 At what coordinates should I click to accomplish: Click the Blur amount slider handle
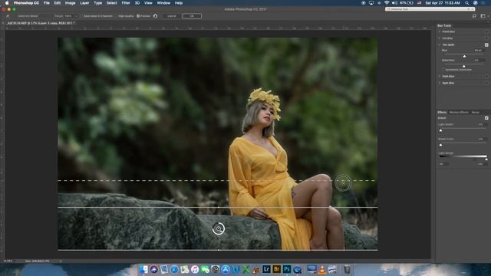pyautogui.click(x=464, y=56)
